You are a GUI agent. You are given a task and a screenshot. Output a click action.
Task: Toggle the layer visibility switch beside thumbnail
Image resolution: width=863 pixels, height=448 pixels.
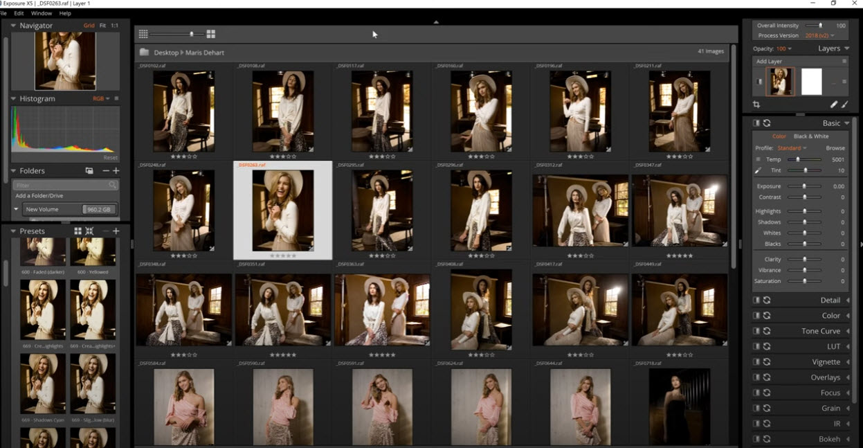click(x=761, y=82)
